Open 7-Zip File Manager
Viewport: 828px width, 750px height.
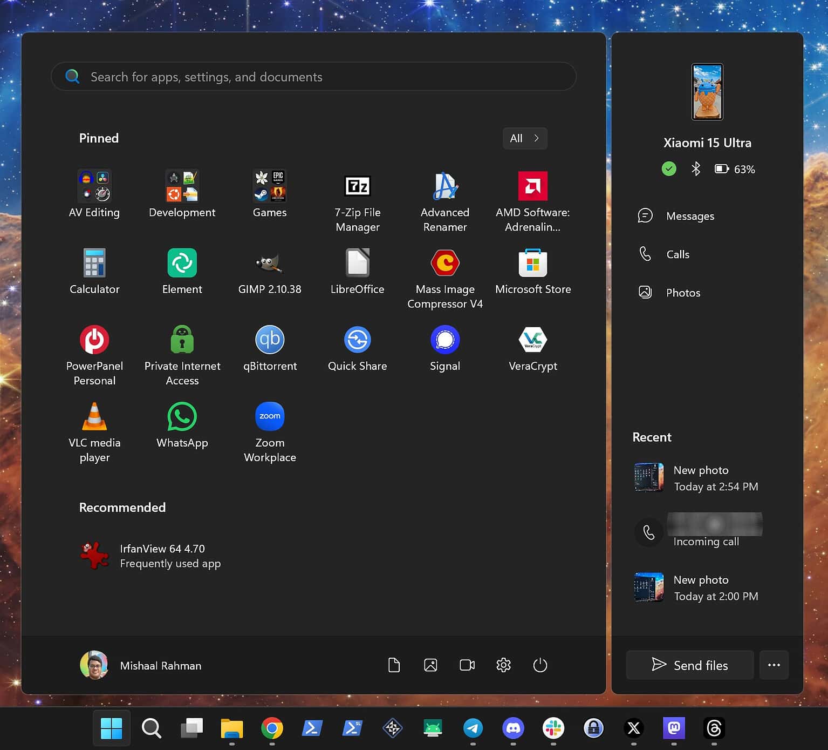click(x=357, y=186)
